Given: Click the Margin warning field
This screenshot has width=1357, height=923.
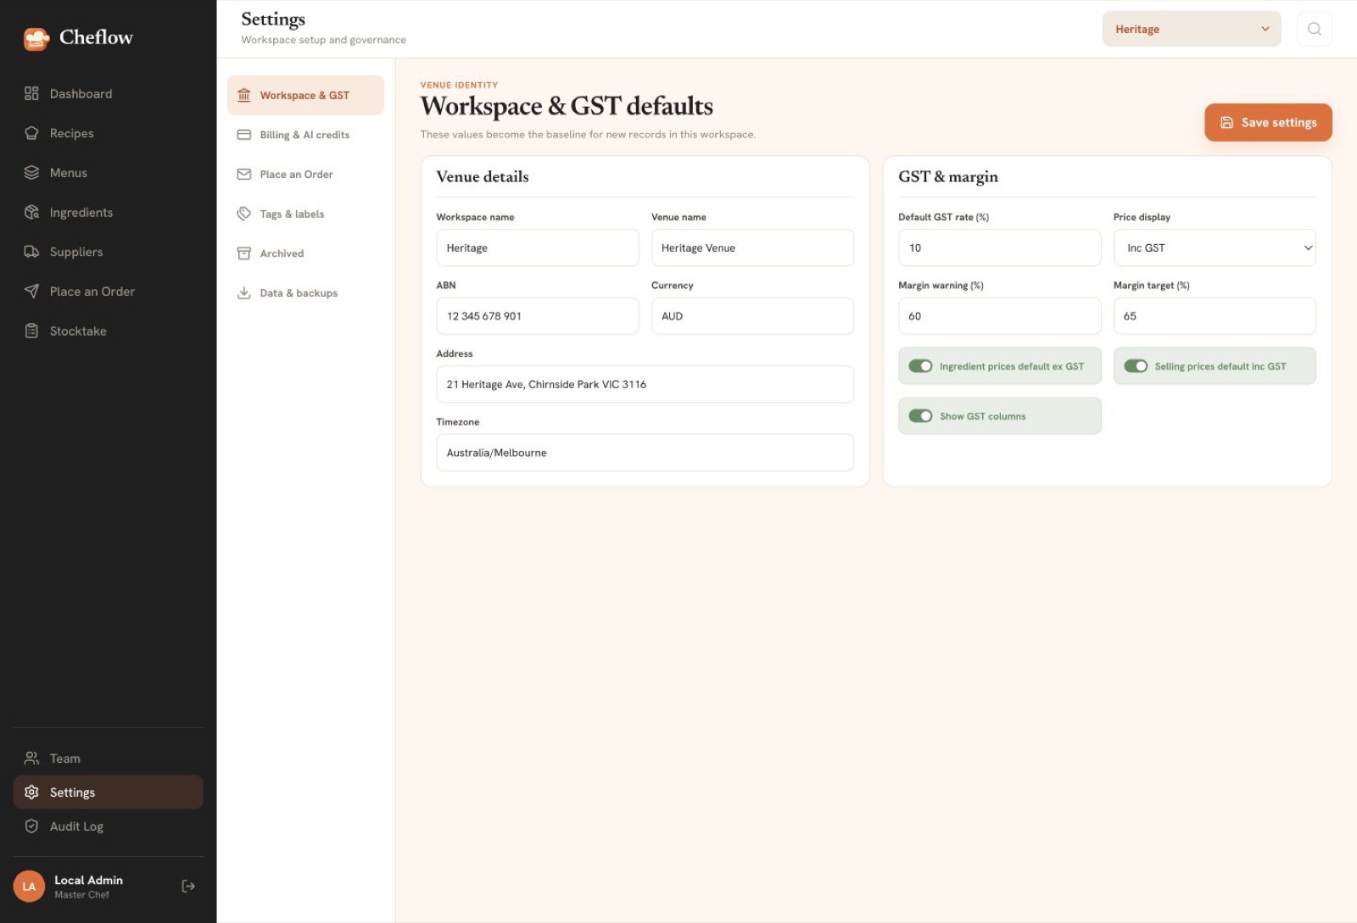Looking at the screenshot, I should (x=999, y=316).
